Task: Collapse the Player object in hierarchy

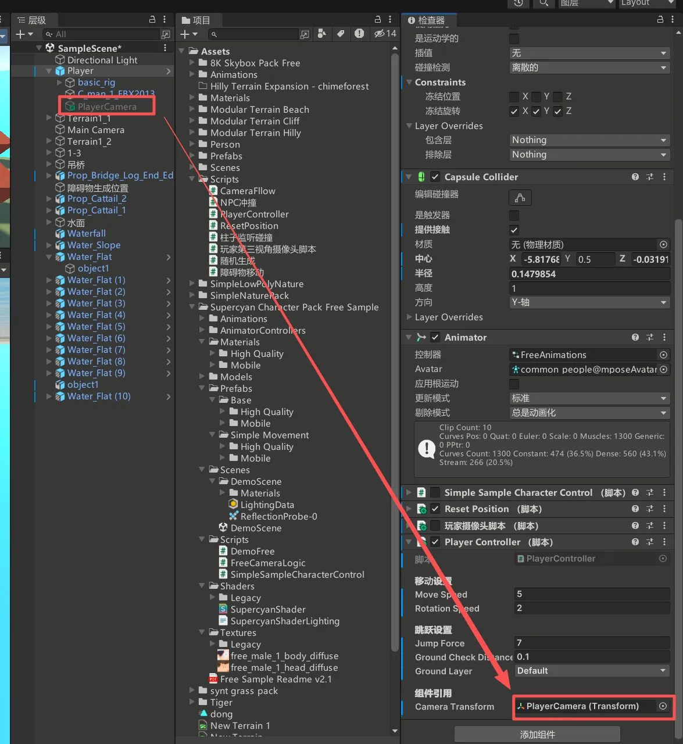Action: 49,71
